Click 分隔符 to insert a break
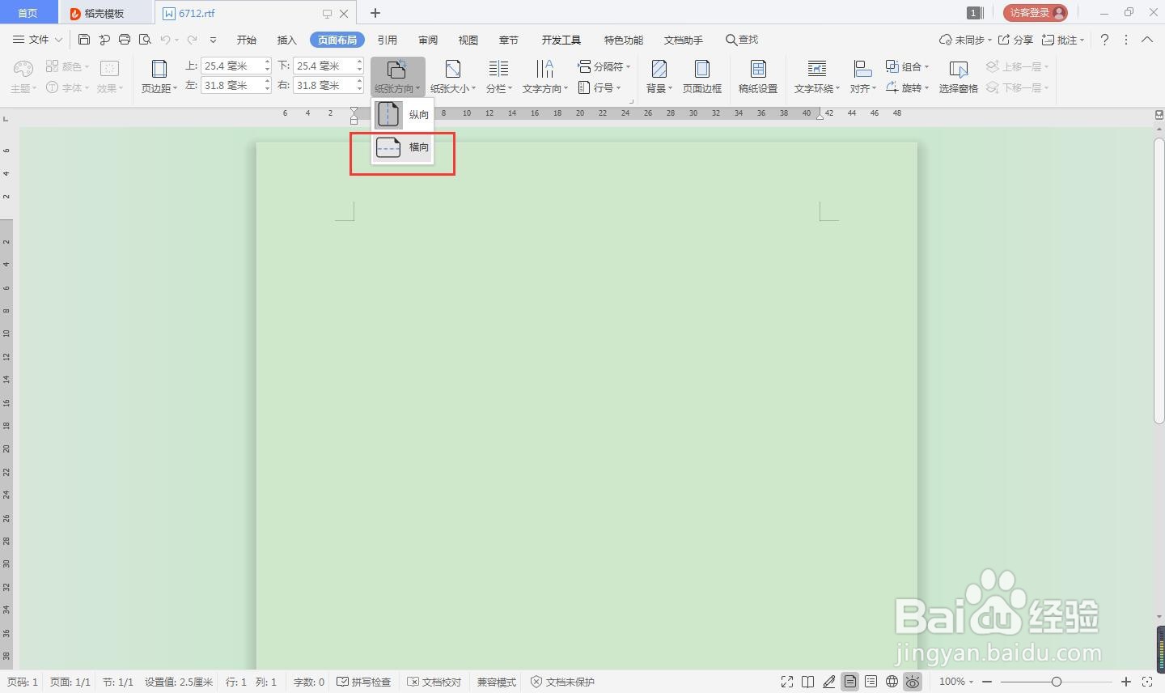The width and height of the screenshot is (1165, 693). [x=604, y=66]
